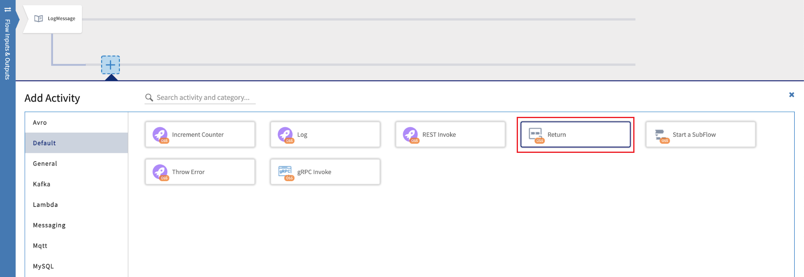This screenshot has height=277, width=804.
Task: Click the gRPC Invoke icon
Action: 285,172
